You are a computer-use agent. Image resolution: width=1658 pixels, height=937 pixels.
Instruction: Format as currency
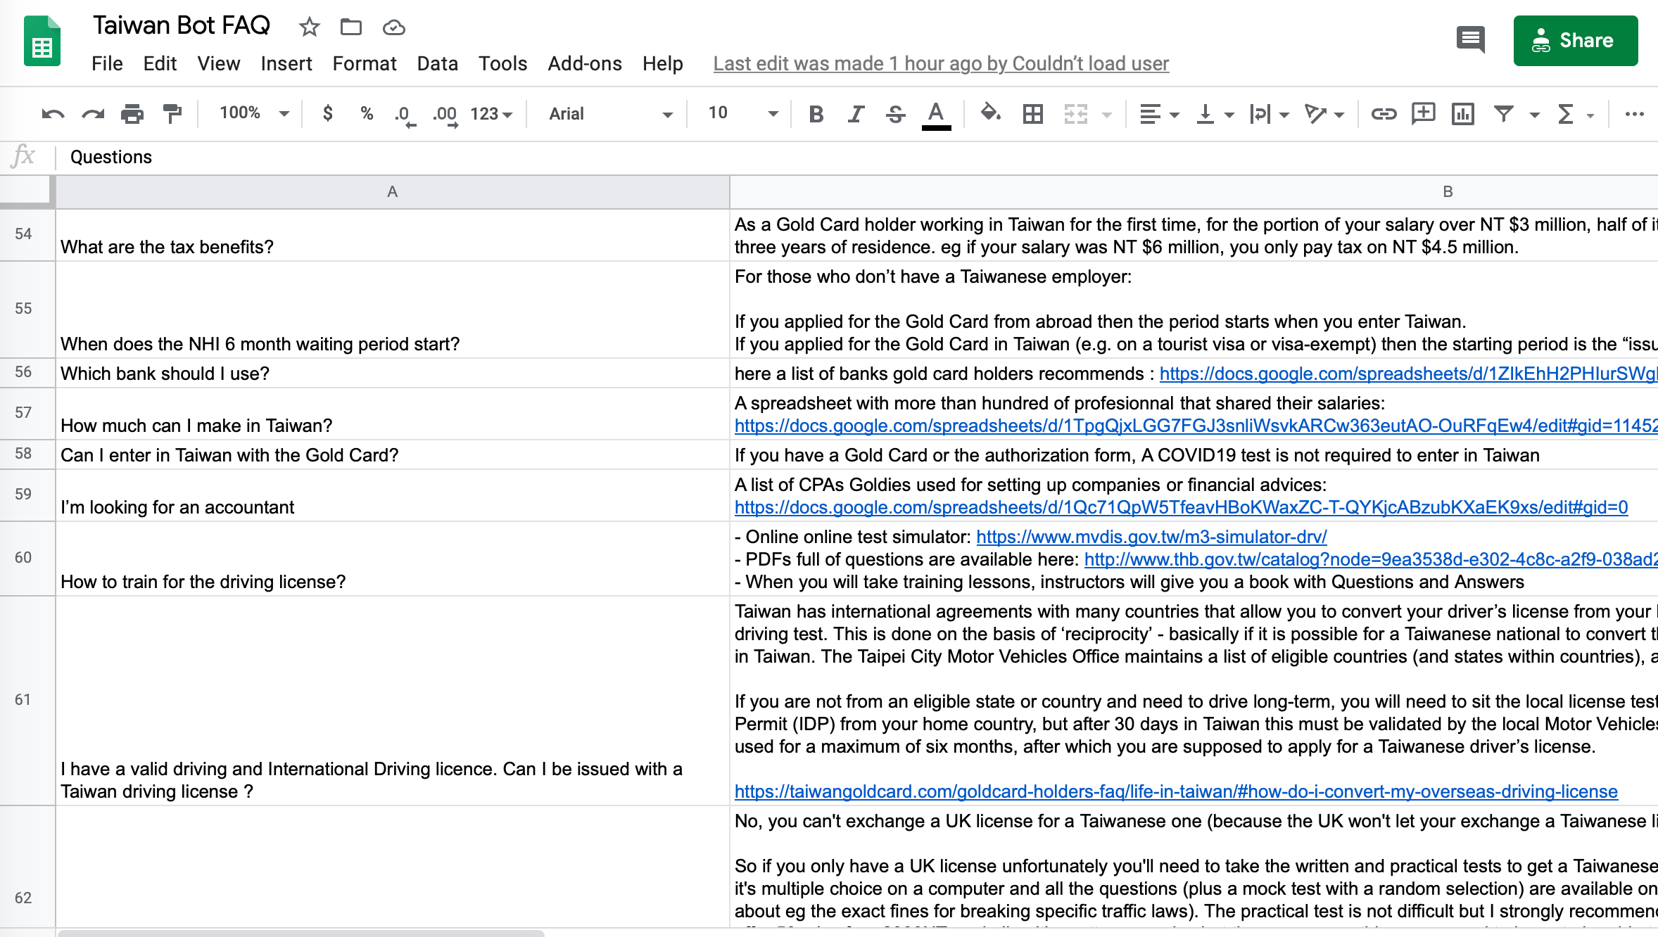327,113
